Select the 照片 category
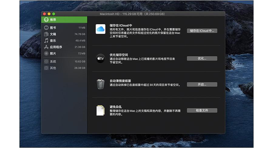 point(64,53)
